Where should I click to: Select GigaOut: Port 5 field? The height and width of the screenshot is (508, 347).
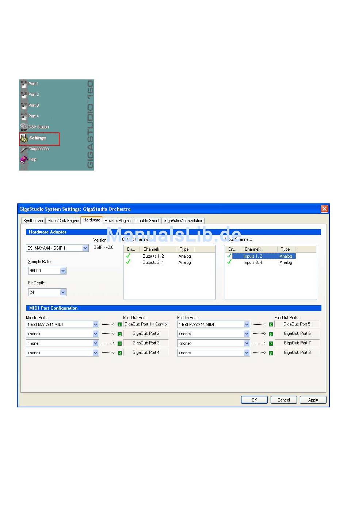297,324
